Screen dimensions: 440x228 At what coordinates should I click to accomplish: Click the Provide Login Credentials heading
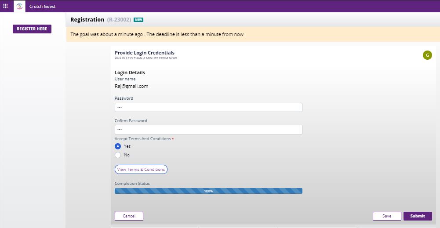(x=145, y=53)
